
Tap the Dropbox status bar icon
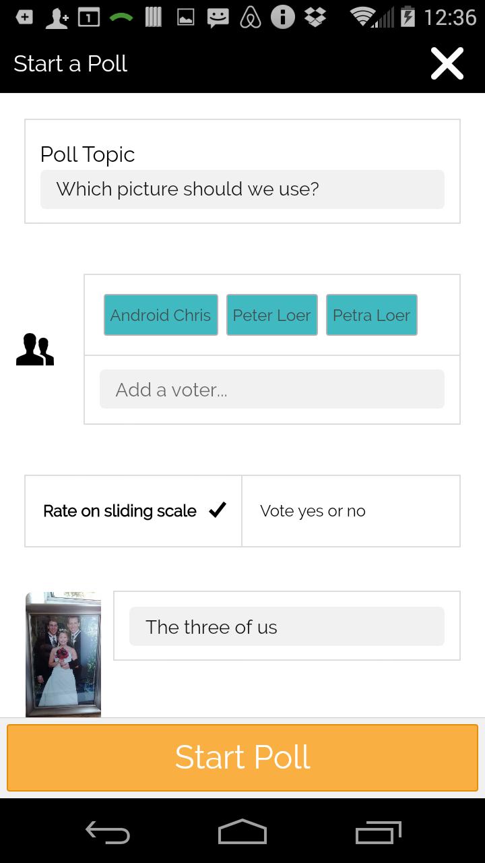pos(315,18)
